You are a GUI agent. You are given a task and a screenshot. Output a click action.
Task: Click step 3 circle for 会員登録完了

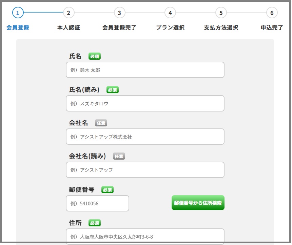[x=119, y=13]
